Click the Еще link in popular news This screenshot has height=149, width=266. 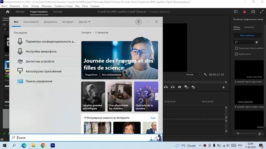pos(153,118)
